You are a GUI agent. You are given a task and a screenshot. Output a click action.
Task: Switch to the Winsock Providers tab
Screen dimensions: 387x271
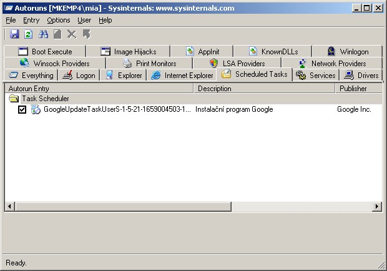55,64
